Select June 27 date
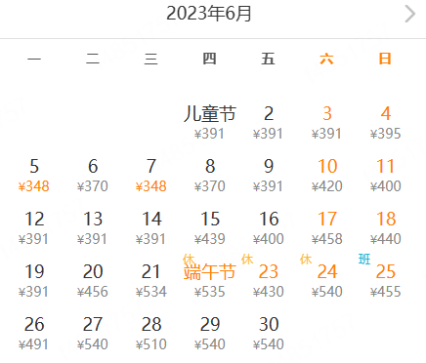 [x=93, y=334]
